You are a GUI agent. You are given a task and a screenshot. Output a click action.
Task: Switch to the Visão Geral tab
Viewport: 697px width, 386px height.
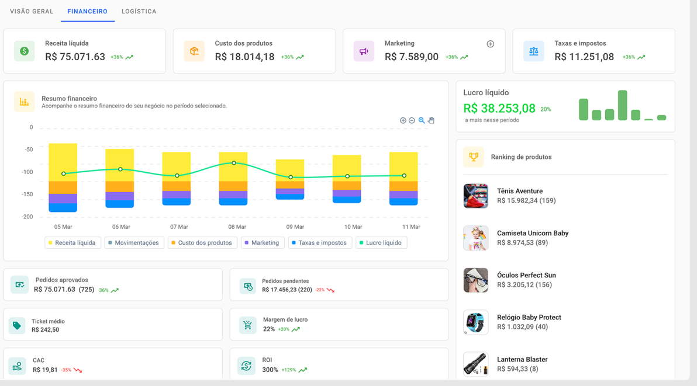point(32,12)
